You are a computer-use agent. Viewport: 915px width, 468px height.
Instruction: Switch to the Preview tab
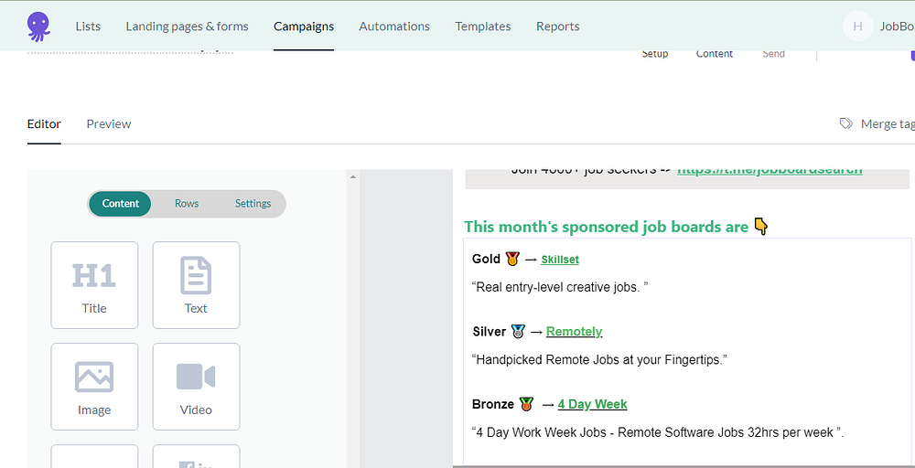pyautogui.click(x=109, y=124)
